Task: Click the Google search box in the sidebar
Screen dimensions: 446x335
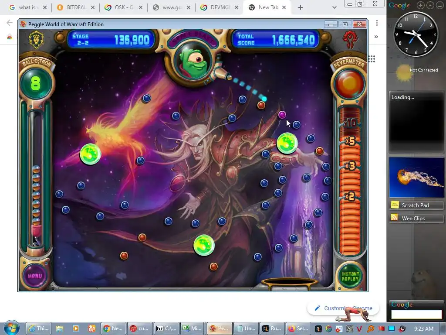Action: click(x=416, y=314)
